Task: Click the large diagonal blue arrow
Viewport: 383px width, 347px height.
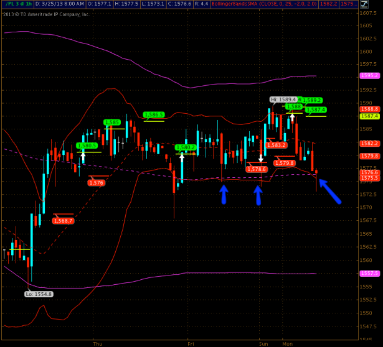Action: (329, 191)
